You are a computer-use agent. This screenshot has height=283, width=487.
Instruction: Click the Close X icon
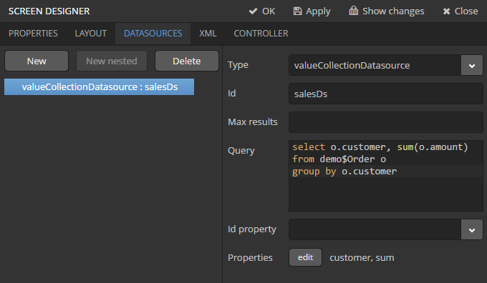point(446,11)
